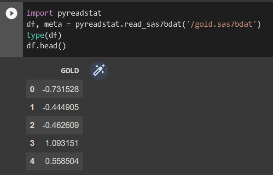
Task: Select the GOLD column header
Action: click(x=70, y=71)
